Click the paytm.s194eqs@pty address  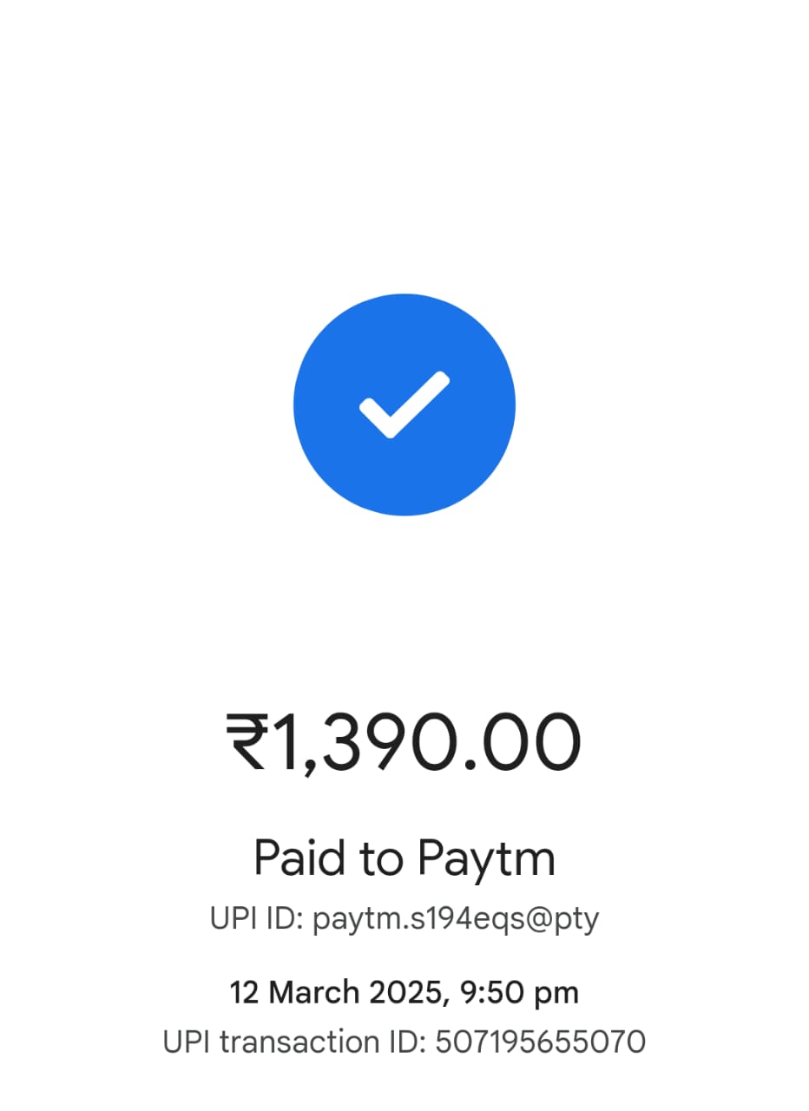point(456,920)
